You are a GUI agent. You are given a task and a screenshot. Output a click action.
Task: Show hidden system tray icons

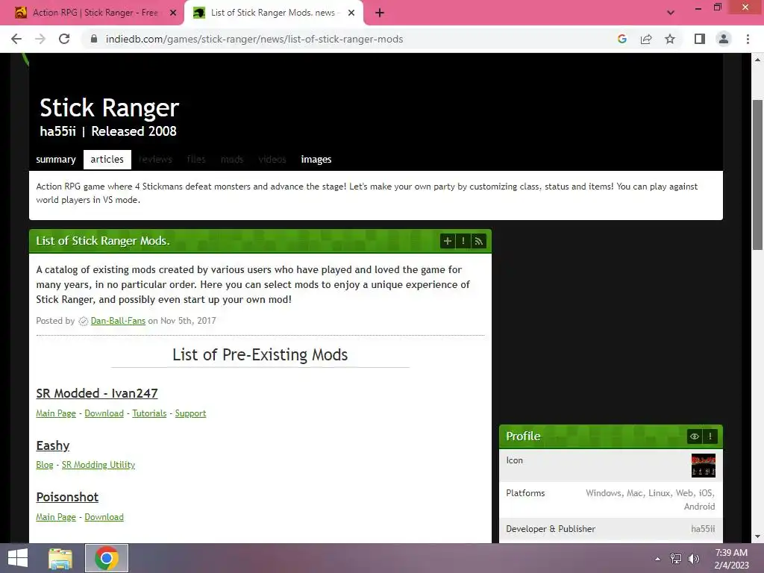(657, 559)
